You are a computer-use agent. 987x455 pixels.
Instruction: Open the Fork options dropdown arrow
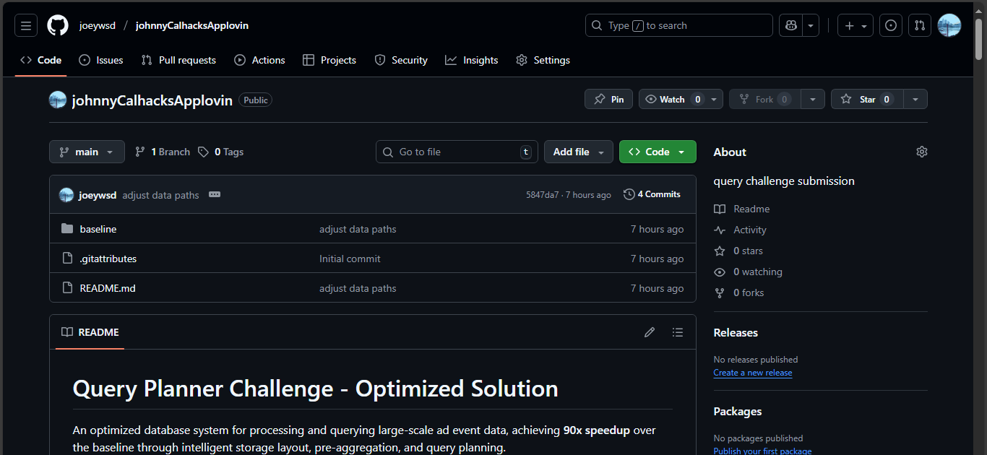pyautogui.click(x=814, y=100)
